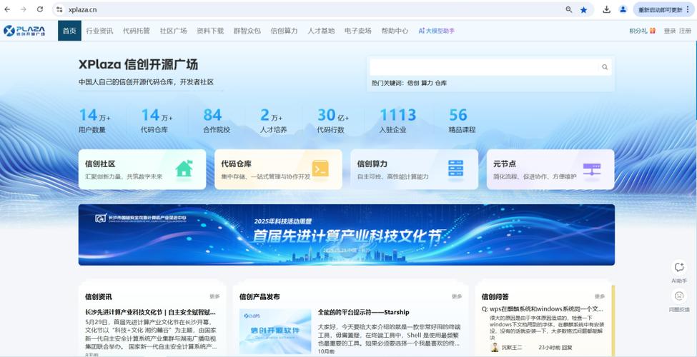Open the 问题反馈 face icon
Viewport: 697px width, 357px height.
(x=679, y=296)
